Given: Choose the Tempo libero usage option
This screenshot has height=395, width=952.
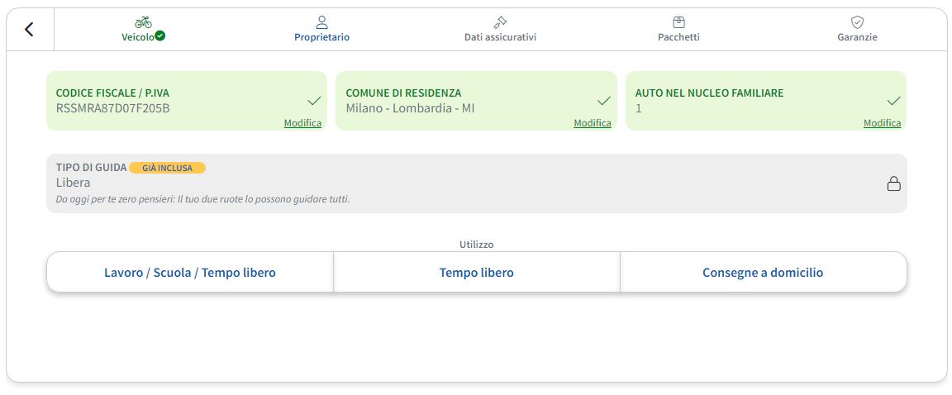Looking at the screenshot, I should click(x=477, y=273).
